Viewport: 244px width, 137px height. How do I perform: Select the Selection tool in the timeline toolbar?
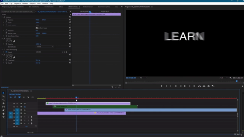point(3,93)
